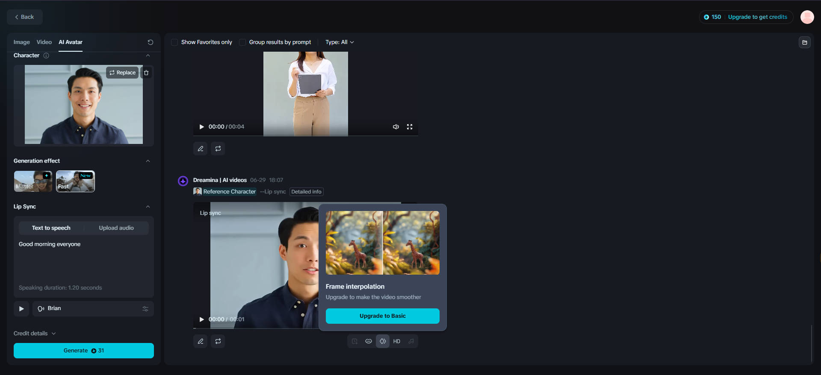Viewport: 821px width, 375px height.
Task: Switch to the Video tab
Action: (x=44, y=42)
